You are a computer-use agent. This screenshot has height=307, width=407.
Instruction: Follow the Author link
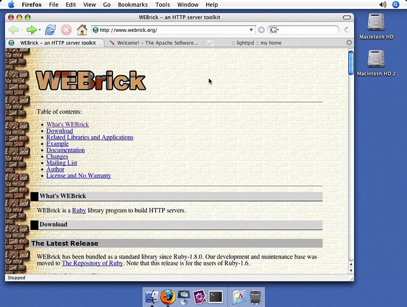point(55,169)
